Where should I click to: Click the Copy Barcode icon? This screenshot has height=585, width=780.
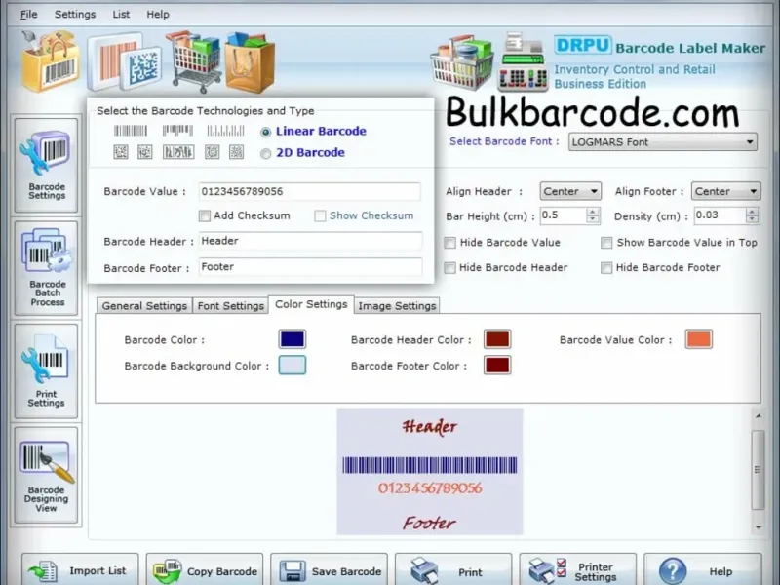tap(168, 571)
